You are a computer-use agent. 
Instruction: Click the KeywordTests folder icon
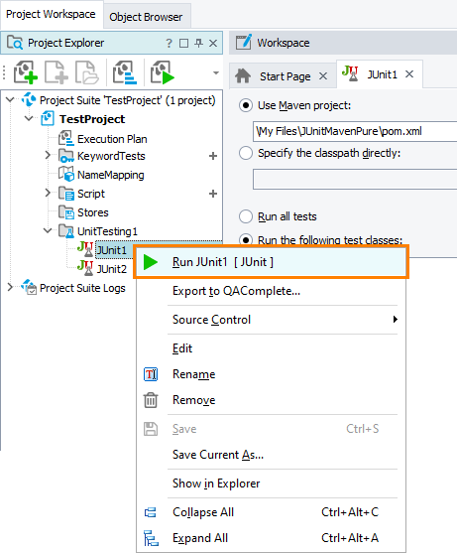click(x=66, y=156)
